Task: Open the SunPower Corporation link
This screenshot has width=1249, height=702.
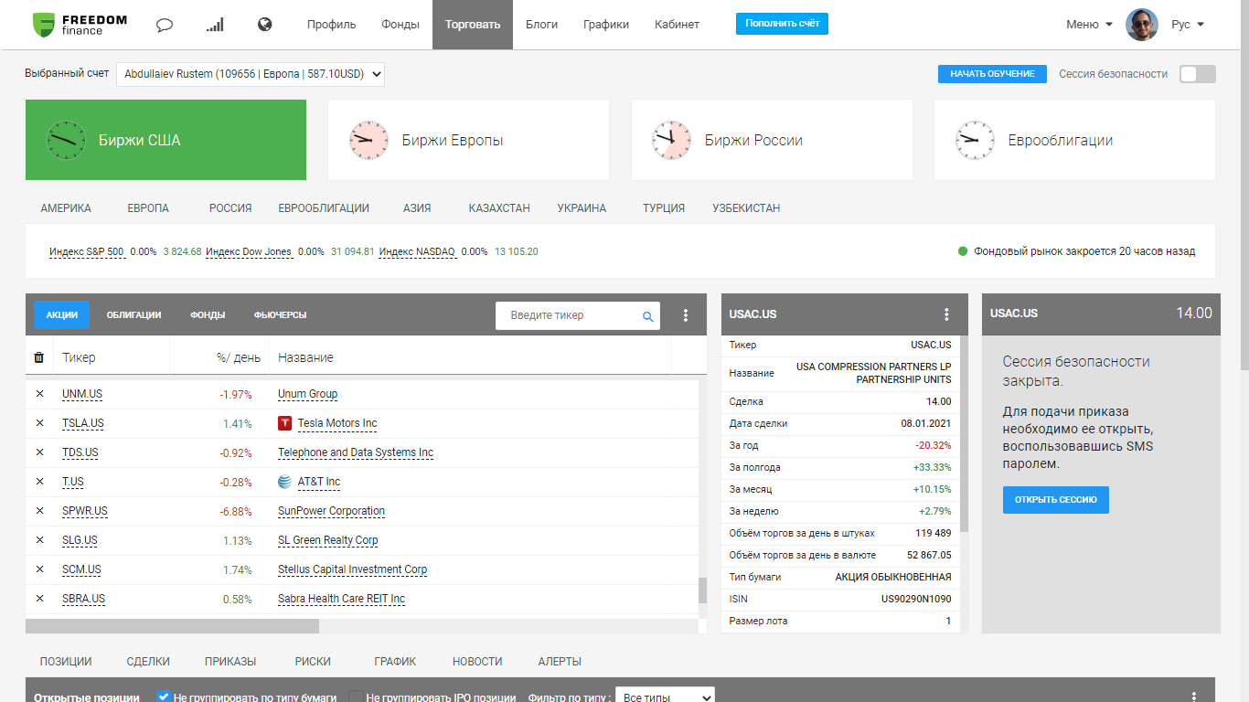Action: (331, 511)
